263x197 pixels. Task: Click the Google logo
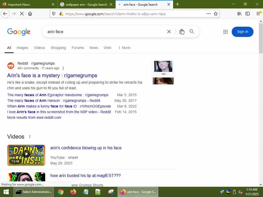[19, 32]
